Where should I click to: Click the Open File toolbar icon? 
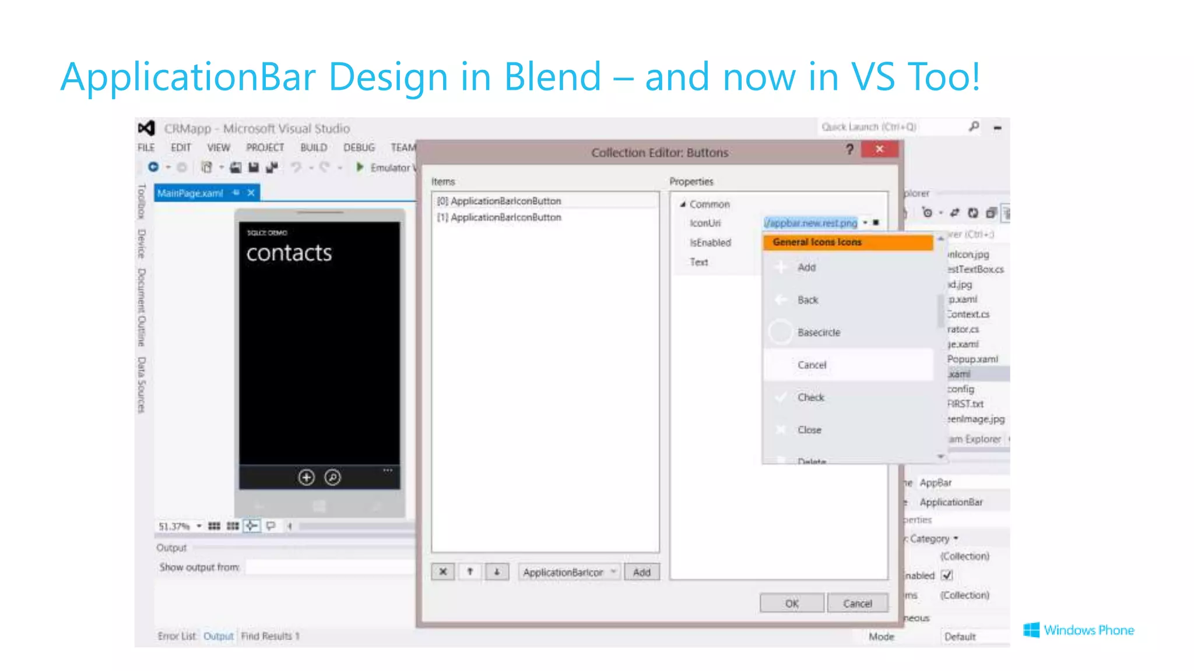pyautogui.click(x=236, y=168)
